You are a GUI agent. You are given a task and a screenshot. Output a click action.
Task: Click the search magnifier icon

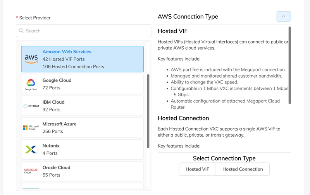pyautogui.click(x=21, y=31)
